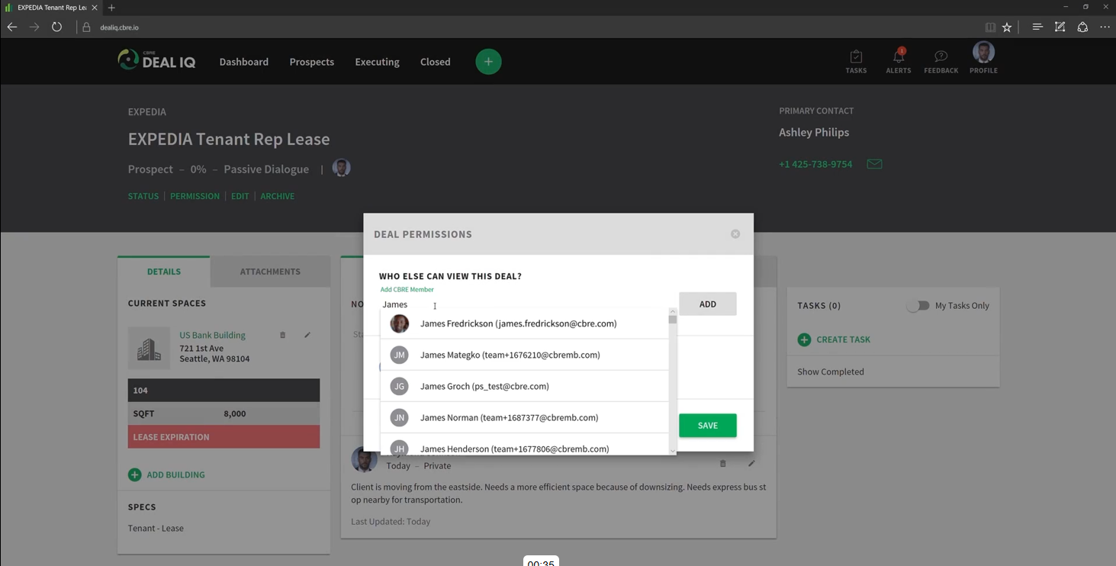Open the Feedback icon

click(941, 62)
